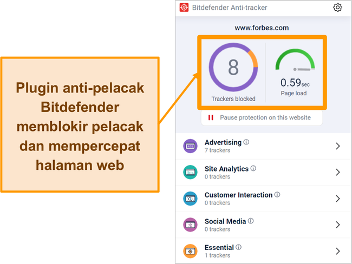
Task: Expand the Site Analytics trackers chevron
Action: pos(337,172)
